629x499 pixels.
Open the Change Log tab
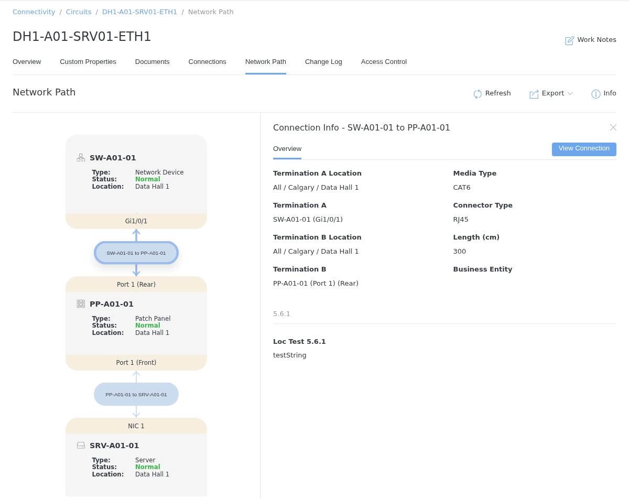(323, 62)
